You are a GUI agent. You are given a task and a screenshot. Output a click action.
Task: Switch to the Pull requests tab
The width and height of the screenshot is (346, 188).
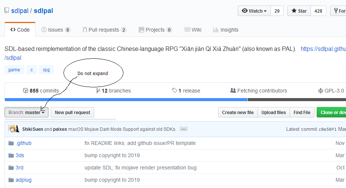tap(104, 30)
